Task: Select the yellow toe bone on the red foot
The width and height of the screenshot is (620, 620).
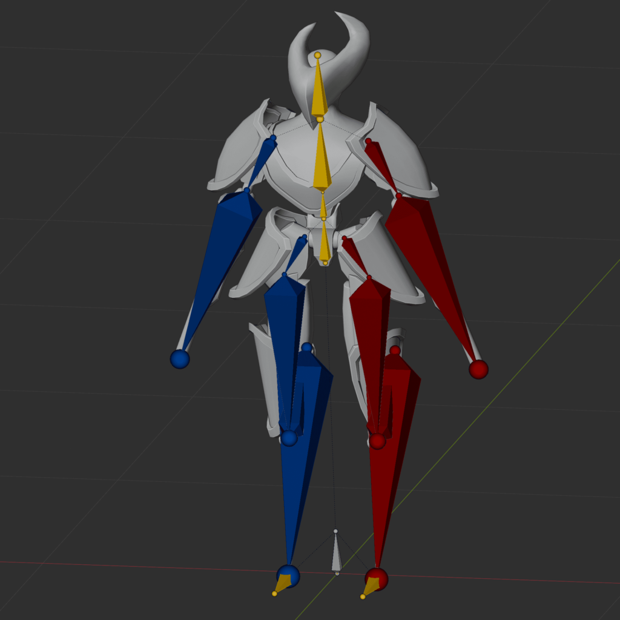Action: pyautogui.click(x=371, y=587)
